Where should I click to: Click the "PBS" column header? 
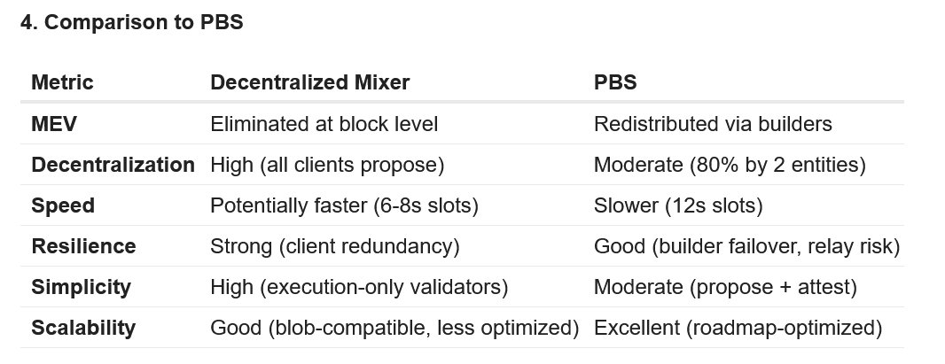pyautogui.click(x=615, y=82)
